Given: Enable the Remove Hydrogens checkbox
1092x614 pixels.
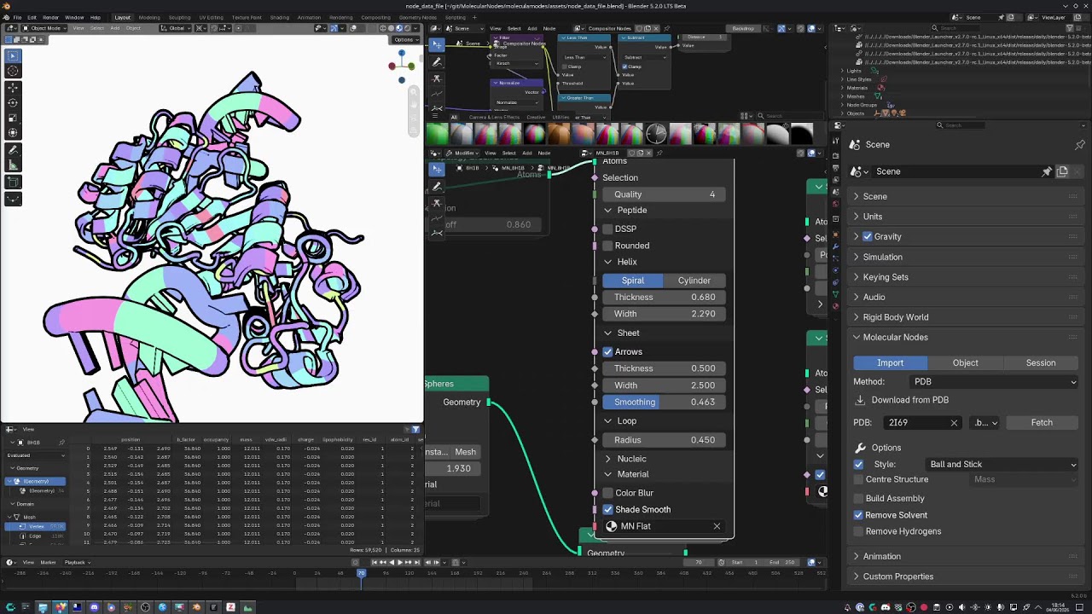Looking at the screenshot, I should pyautogui.click(x=858, y=531).
